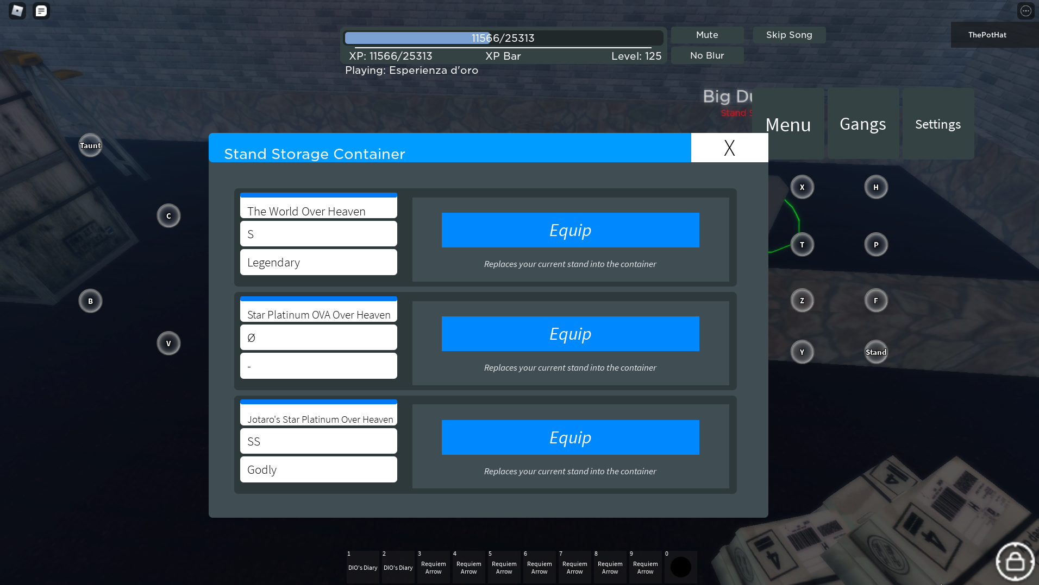
Task: Select Requiem Arrow in hotbar slot 4
Action: (468, 567)
